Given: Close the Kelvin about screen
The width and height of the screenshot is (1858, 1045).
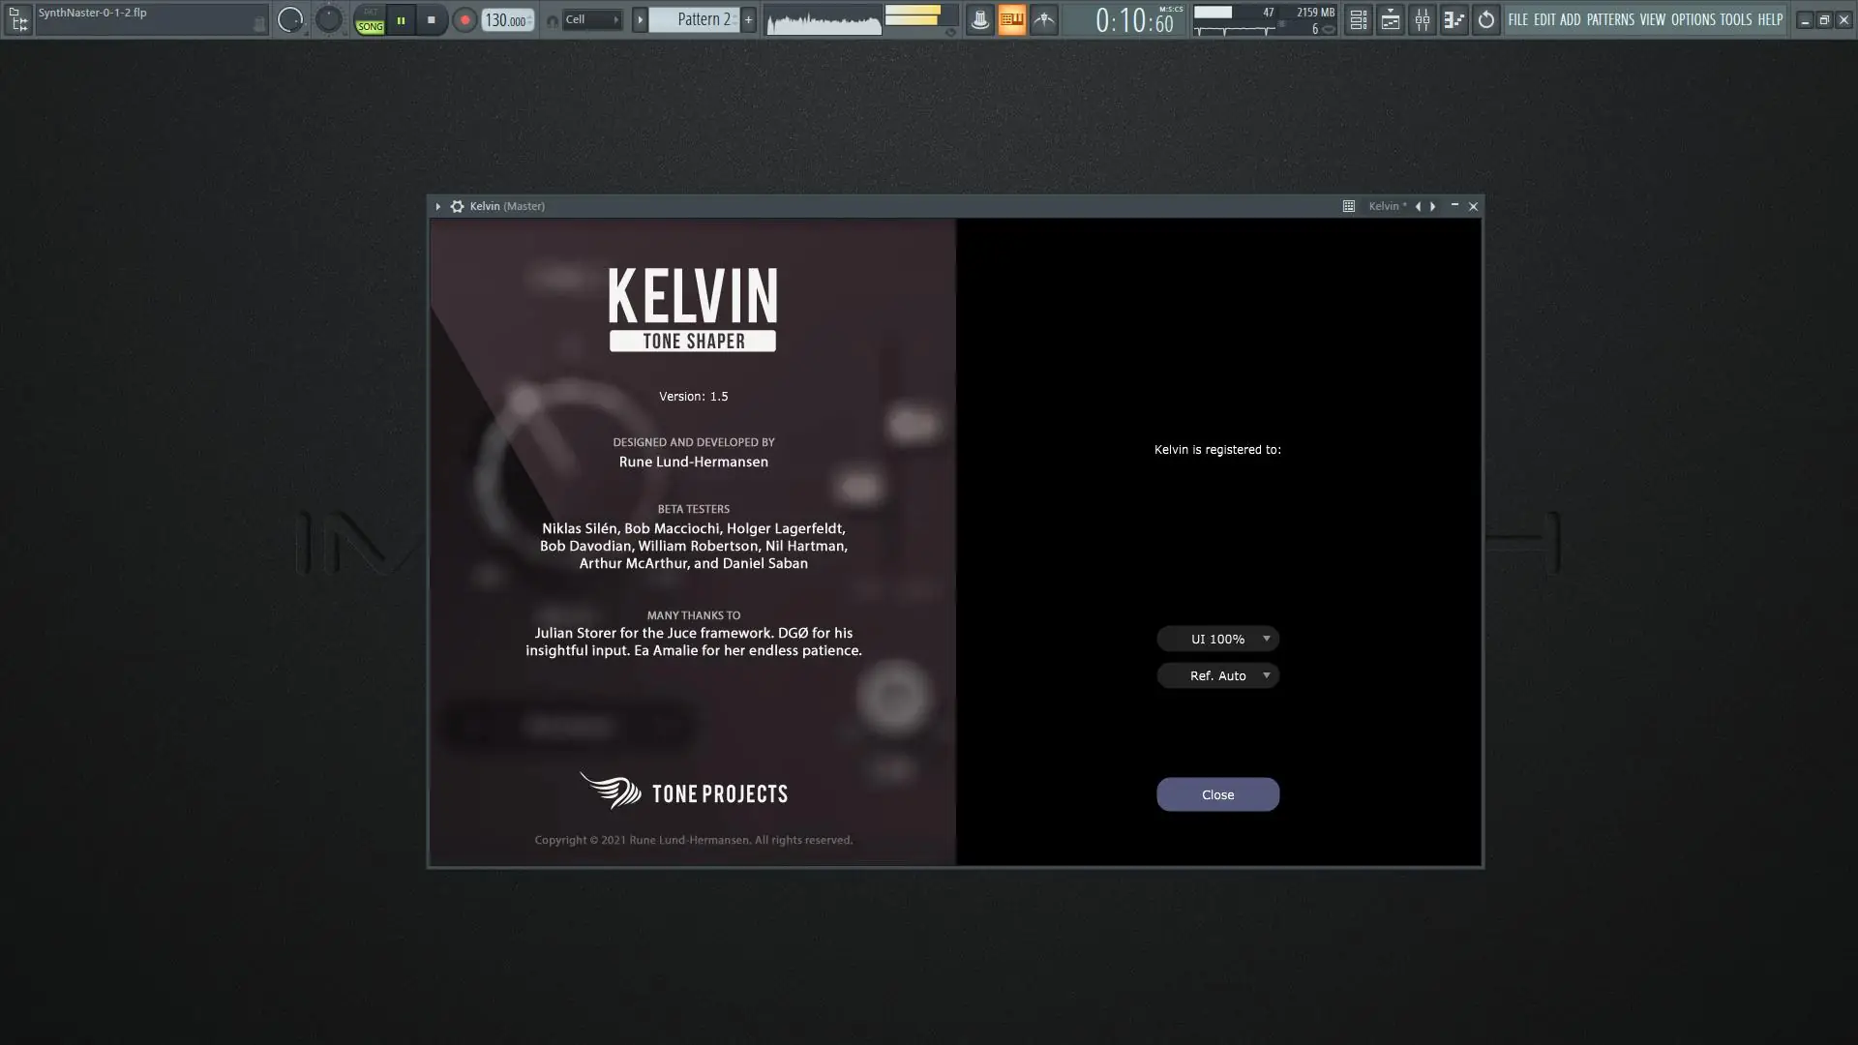Looking at the screenshot, I should [1217, 793].
